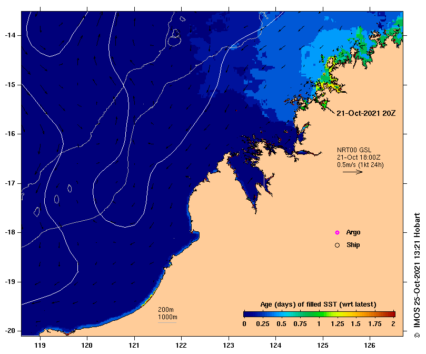Click the latitude axis label '-15'

[10, 85]
